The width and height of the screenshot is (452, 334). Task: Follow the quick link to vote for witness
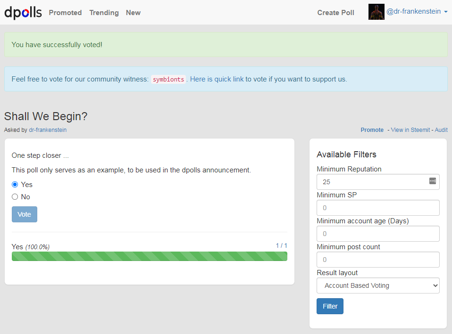click(217, 79)
